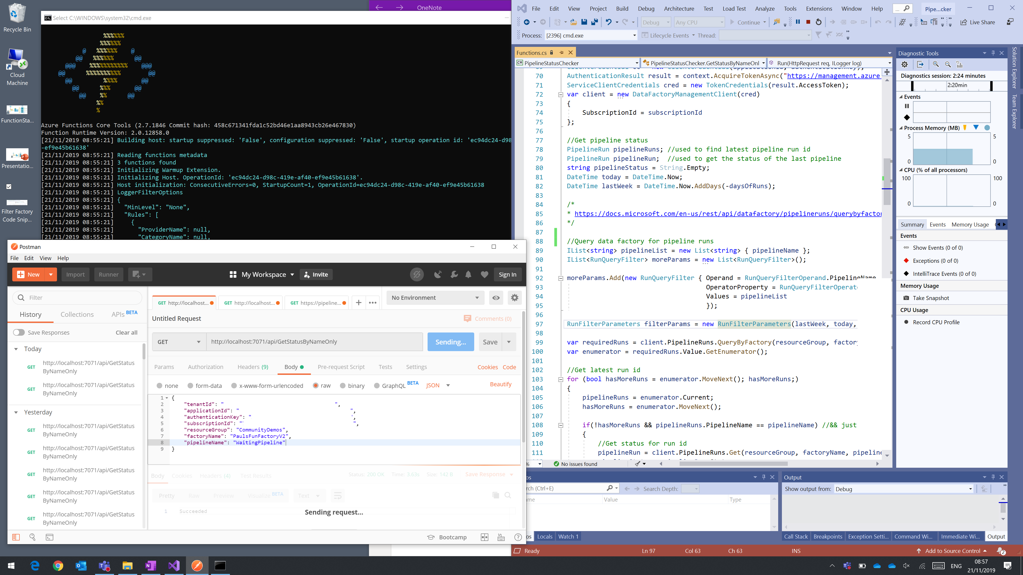
Task: Click the request URL input field
Action: point(314,342)
